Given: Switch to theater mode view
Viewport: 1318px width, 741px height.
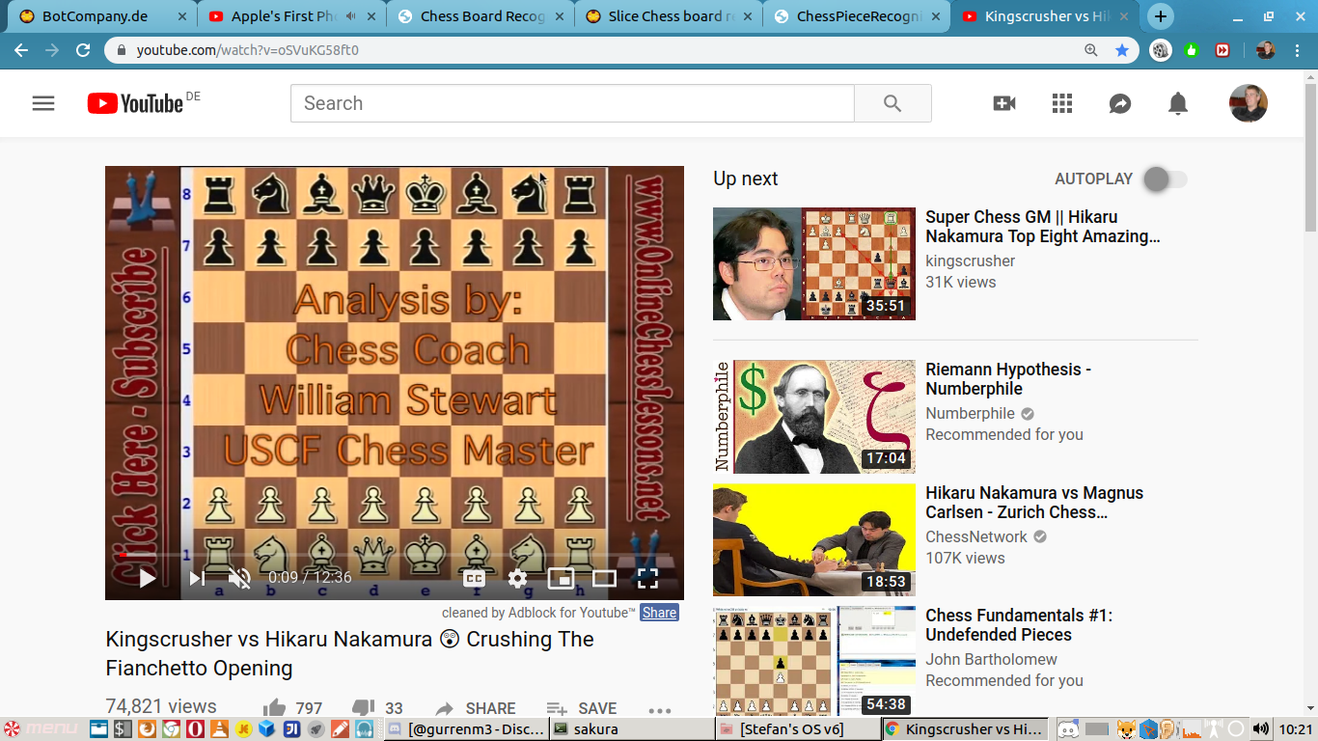Looking at the screenshot, I should (604, 578).
